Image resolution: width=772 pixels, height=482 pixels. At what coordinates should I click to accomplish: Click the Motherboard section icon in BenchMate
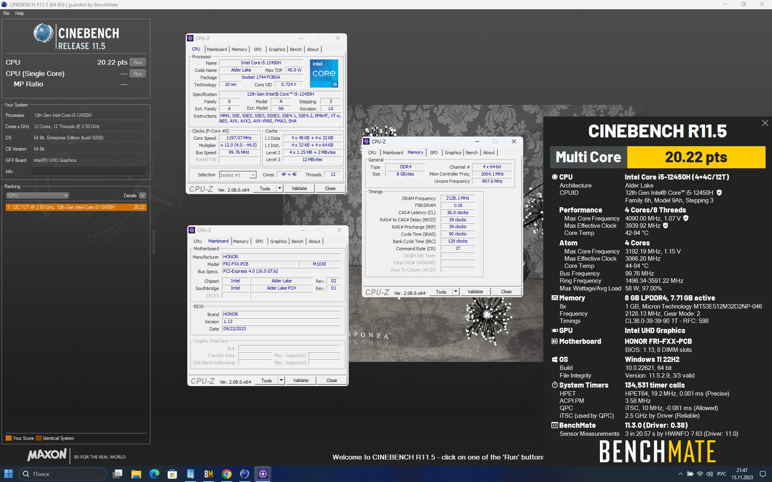click(x=554, y=341)
